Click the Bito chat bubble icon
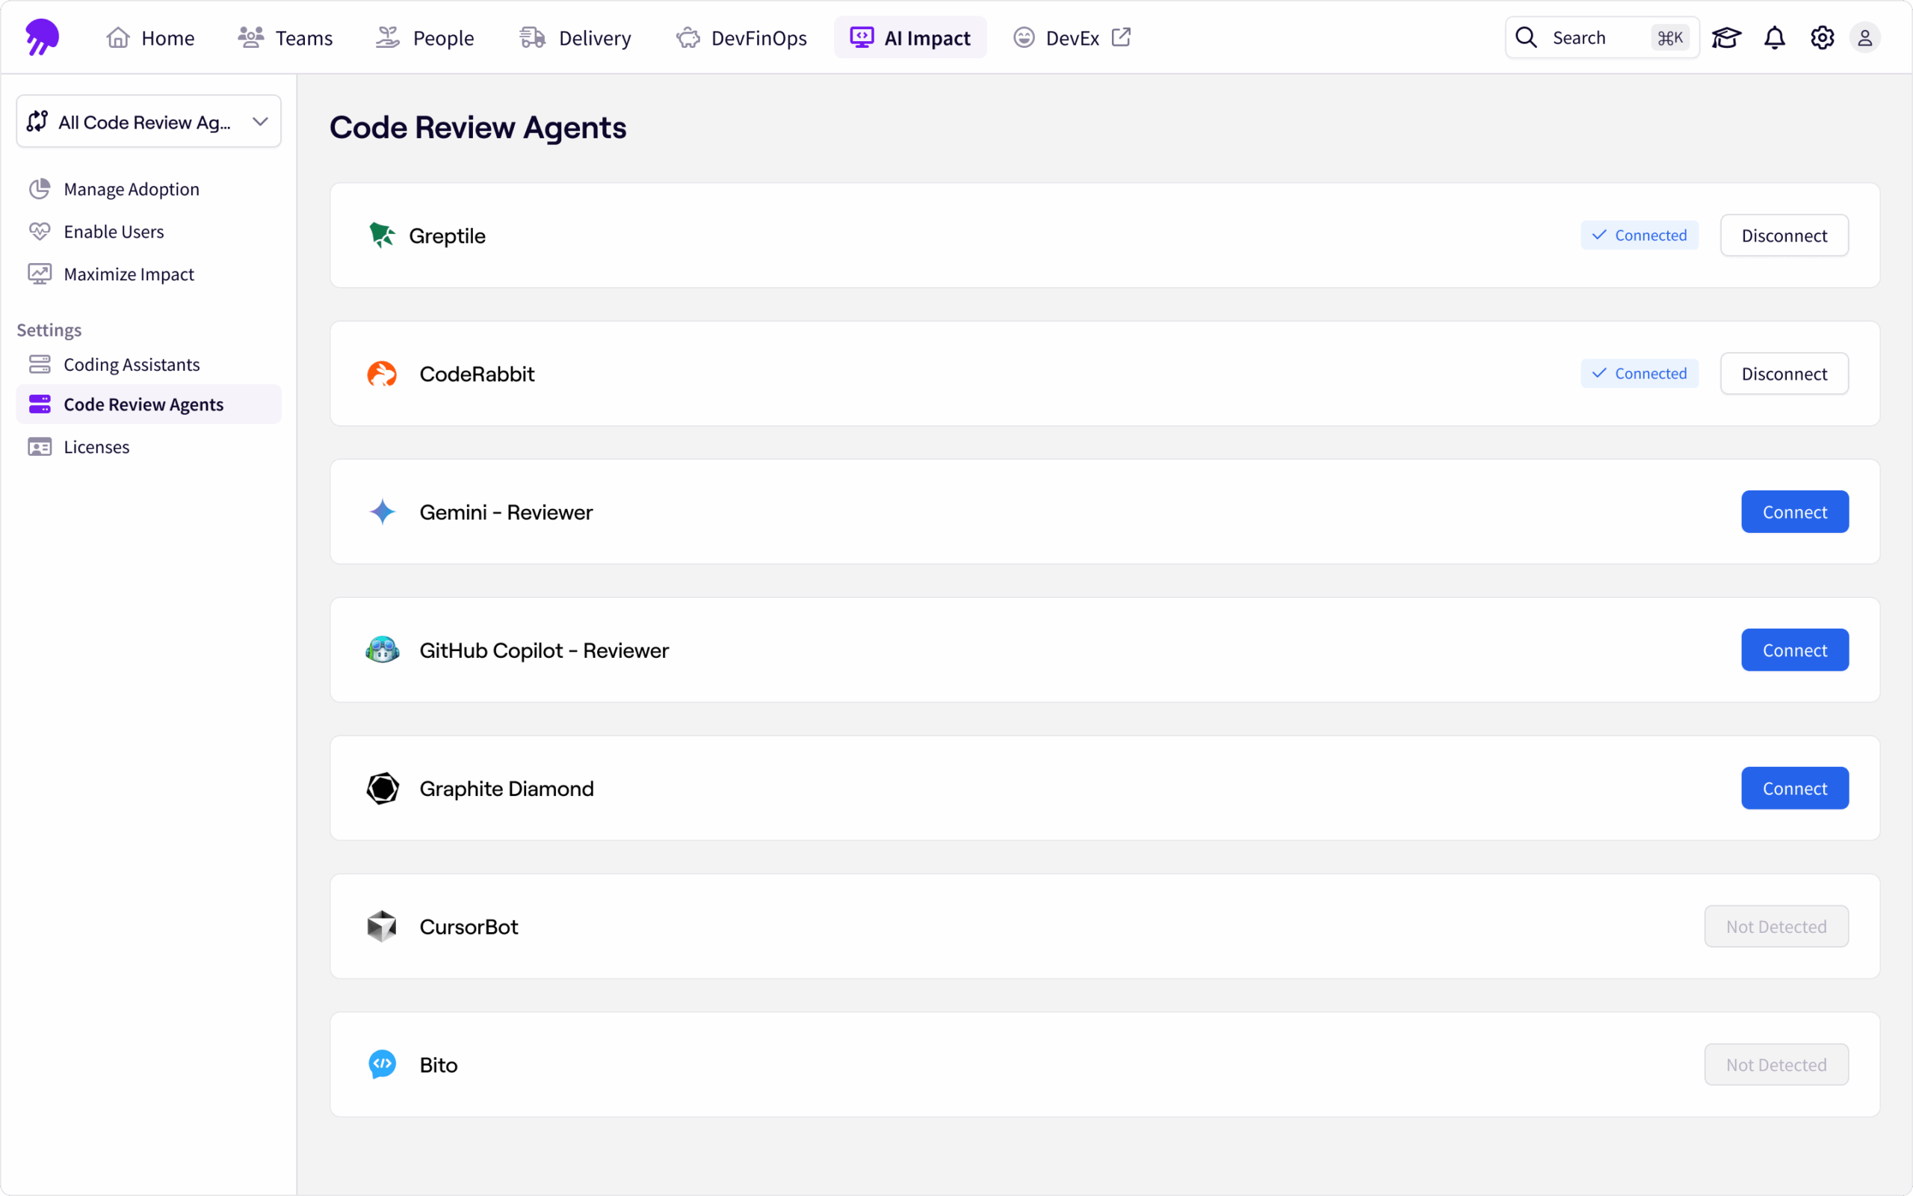The image size is (1913, 1196). tap(383, 1064)
